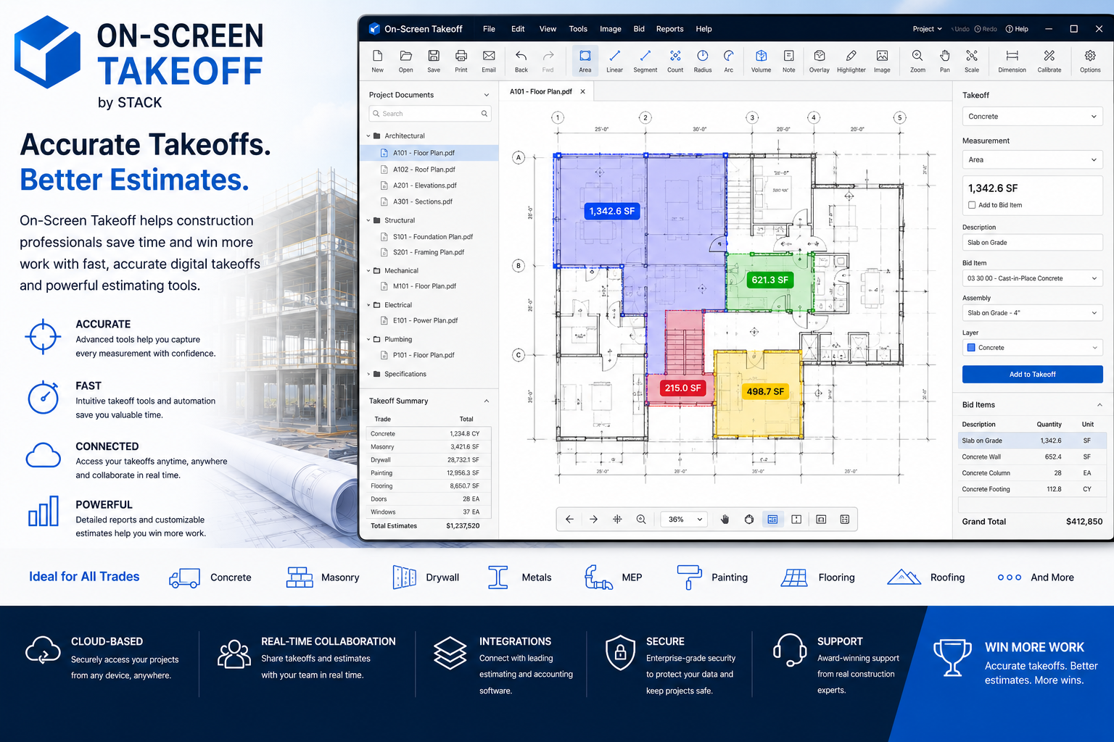Screen dimensions: 1114x742
Task: Click the Image tool in toolbar
Action: (882, 61)
